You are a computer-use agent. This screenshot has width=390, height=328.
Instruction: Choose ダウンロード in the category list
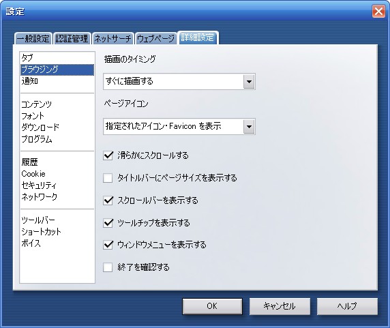[57, 128]
